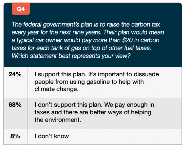Select the 24% percentage cell
The height and width of the screenshot is (151, 190).
click(x=15, y=83)
